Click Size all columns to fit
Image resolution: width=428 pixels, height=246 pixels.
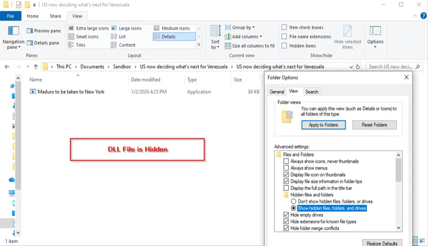(x=250, y=46)
